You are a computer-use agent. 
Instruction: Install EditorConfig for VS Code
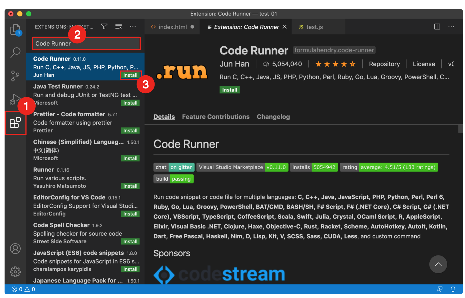[130, 214]
